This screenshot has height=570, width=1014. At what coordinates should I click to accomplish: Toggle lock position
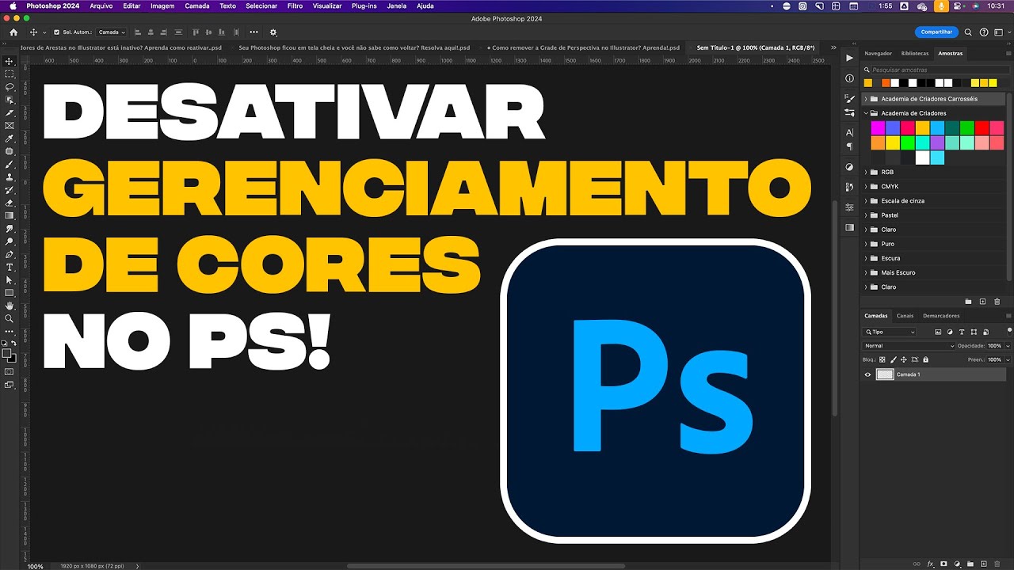click(x=904, y=359)
